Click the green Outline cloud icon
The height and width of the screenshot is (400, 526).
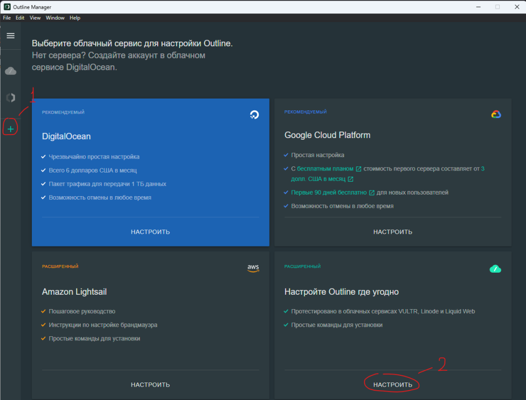495,269
